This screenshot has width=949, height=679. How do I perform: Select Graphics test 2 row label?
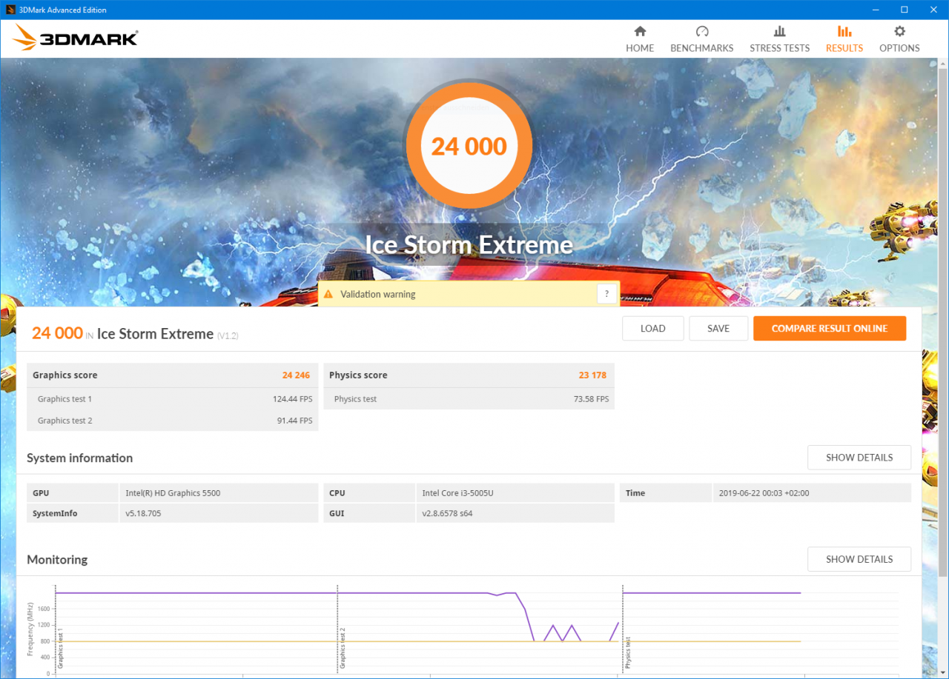click(x=65, y=421)
